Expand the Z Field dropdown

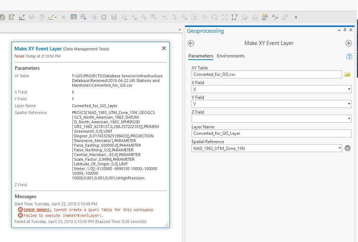[349, 119]
